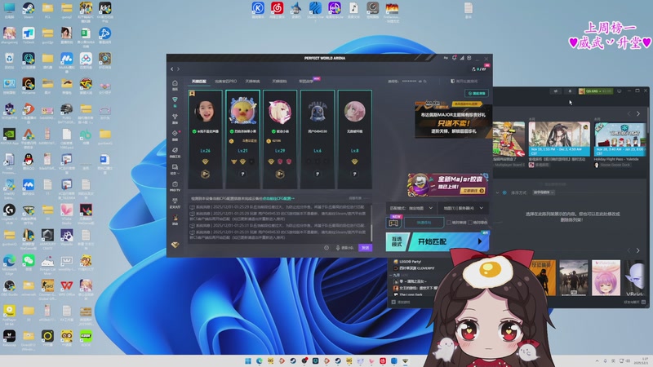653x367 pixels.
Task: Click the purple send button in Arena chat
Action: pyautogui.click(x=365, y=248)
